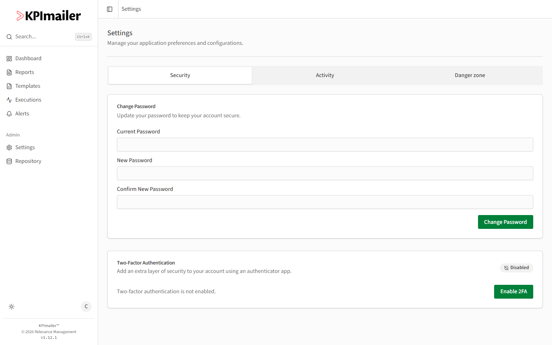The image size is (552, 345).
Task: Go to Reports in sidebar
Action: [49, 72]
